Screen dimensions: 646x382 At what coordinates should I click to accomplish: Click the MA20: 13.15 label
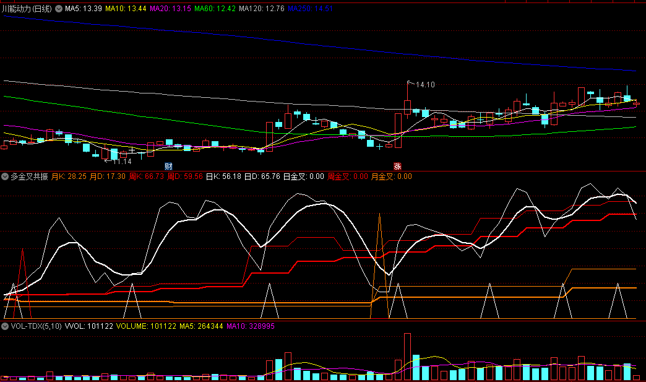(x=171, y=9)
